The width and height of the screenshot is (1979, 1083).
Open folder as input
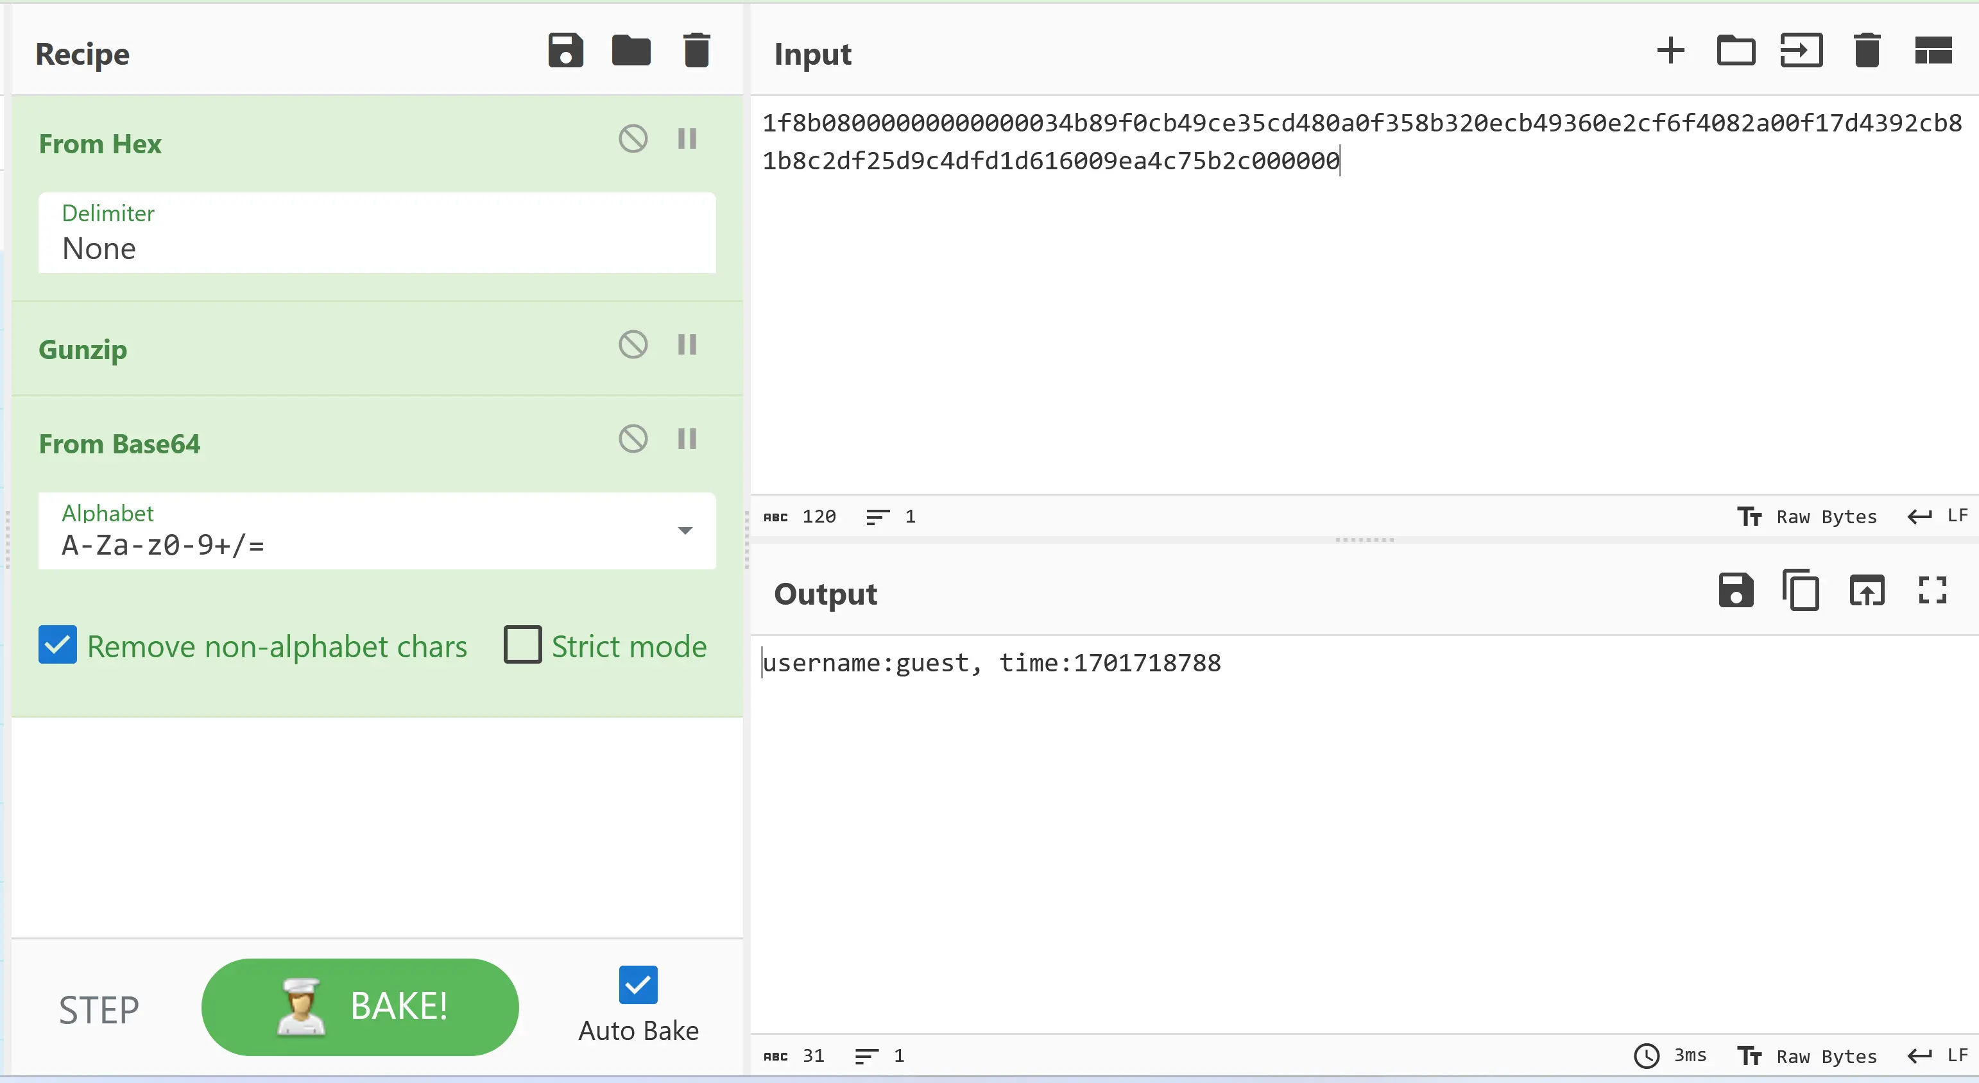click(1735, 51)
